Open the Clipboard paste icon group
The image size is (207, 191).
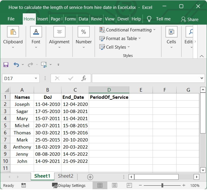coord(13,32)
